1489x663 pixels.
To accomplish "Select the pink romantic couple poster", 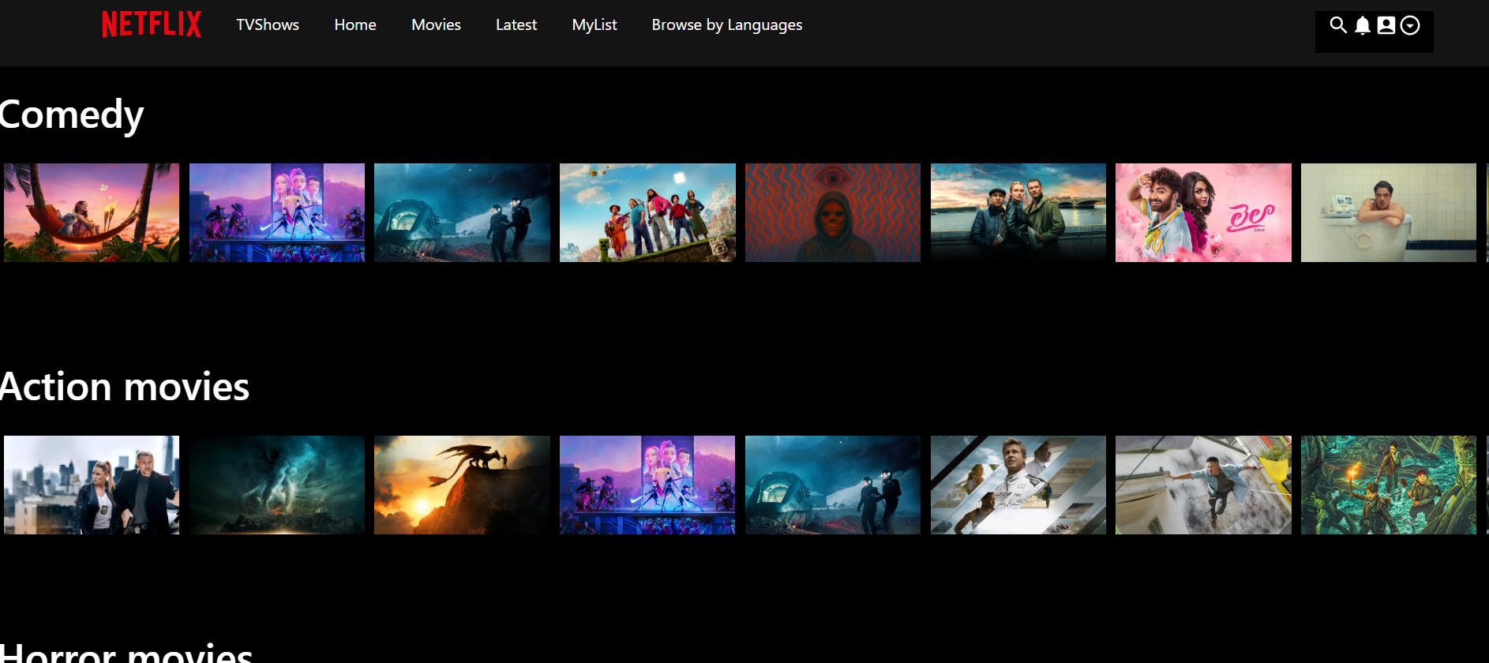I will 1203,212.
